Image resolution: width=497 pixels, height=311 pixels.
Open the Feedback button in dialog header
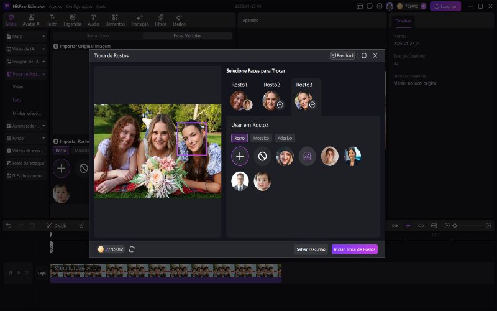pos(342,55)
